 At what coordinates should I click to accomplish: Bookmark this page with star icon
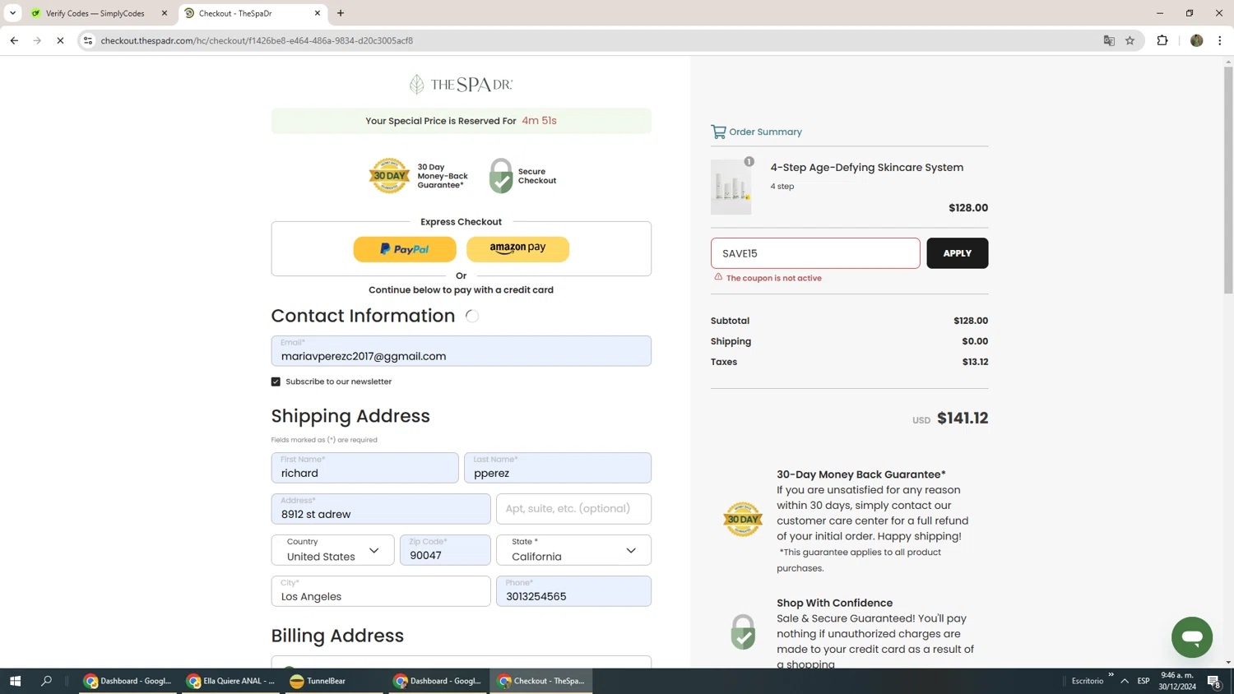coord(1130,40)
